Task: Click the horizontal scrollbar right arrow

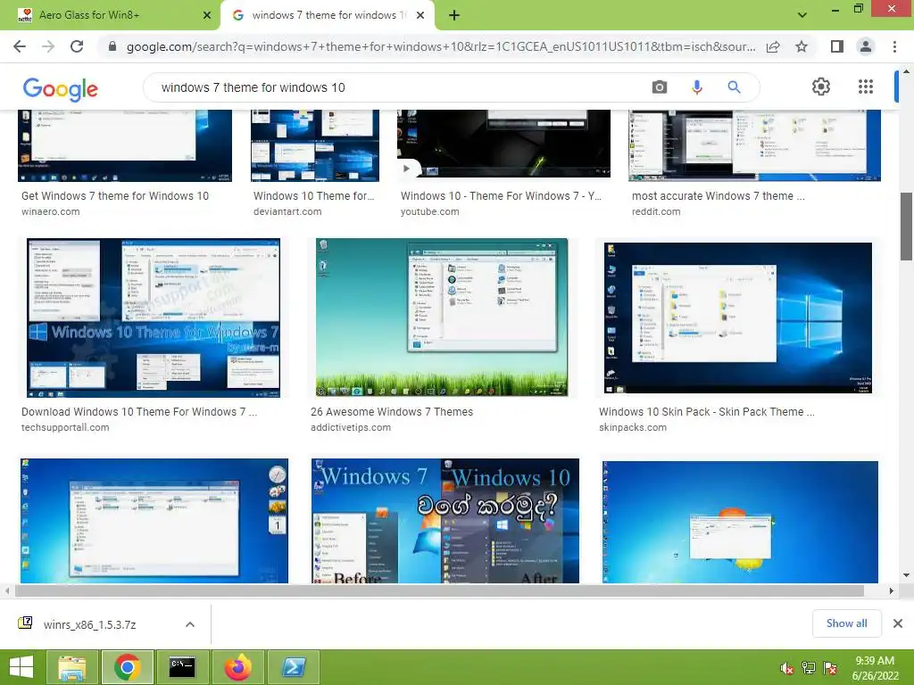Action: 892,590
